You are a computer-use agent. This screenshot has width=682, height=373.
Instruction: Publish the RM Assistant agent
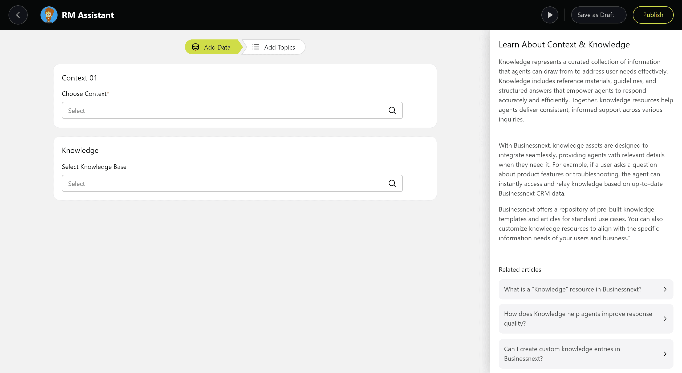click(653, 15)
